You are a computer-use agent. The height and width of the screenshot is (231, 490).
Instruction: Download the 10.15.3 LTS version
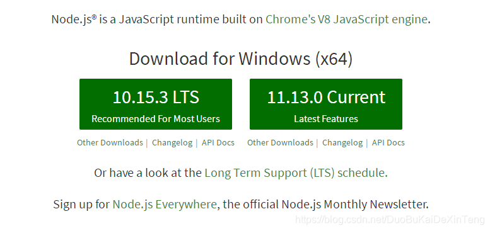(156, 104)
